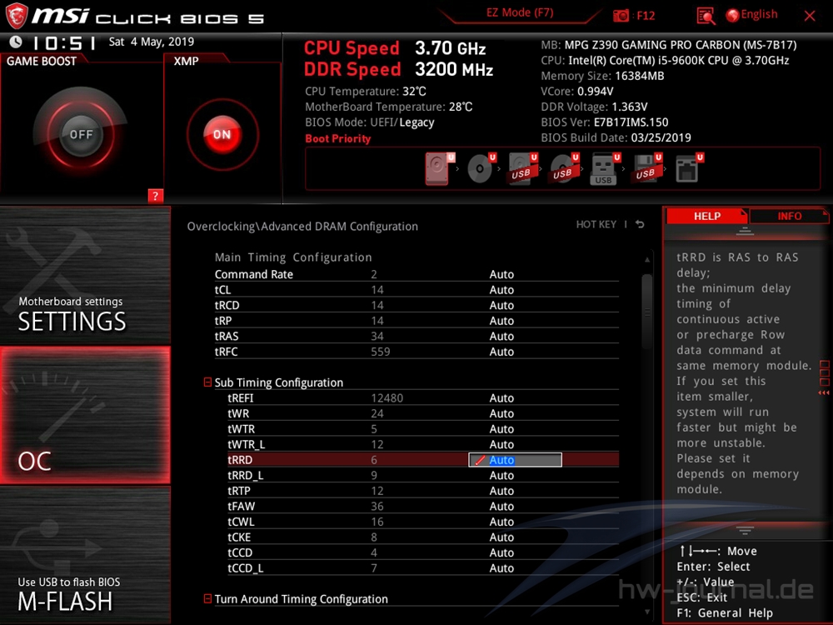
Task: Open the tCL Auto setting
Action: pos(501,290)
